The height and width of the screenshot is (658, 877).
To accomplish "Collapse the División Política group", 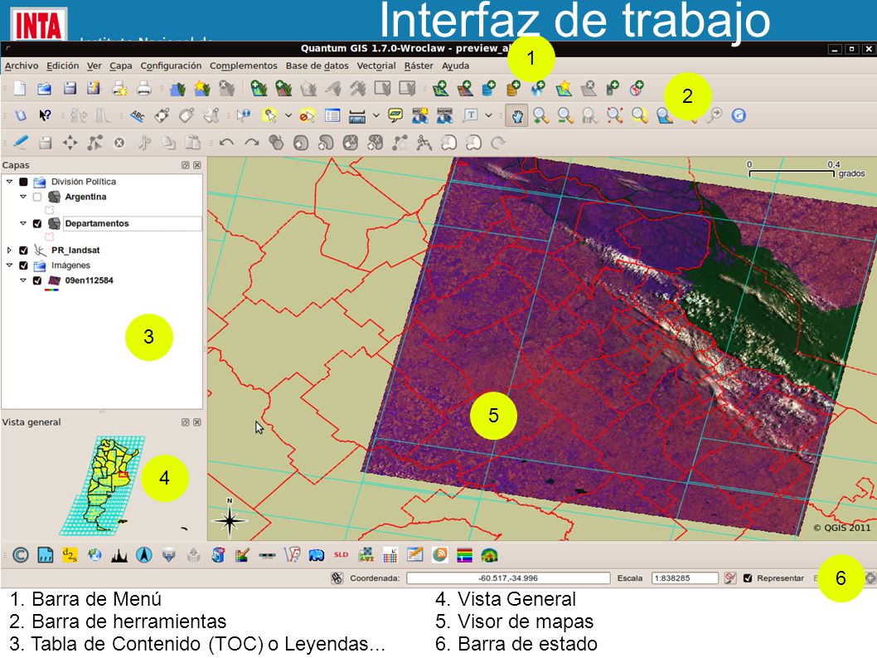I will [9, 182].
